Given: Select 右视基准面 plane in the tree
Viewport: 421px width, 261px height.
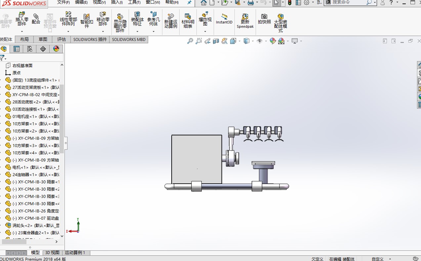Looking at the screenshot, I should pyautogui.click(x=22, y=65).
